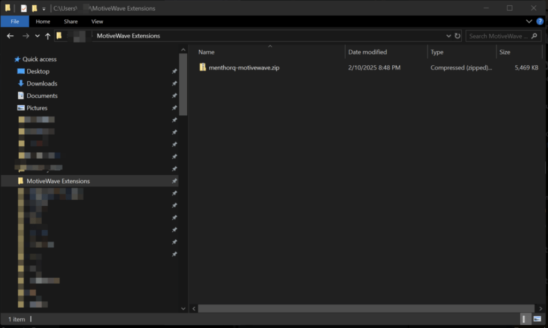Screen dimensions: 548x328
Task: Click the Help question mark icon
Action: (x=541, y=21)
